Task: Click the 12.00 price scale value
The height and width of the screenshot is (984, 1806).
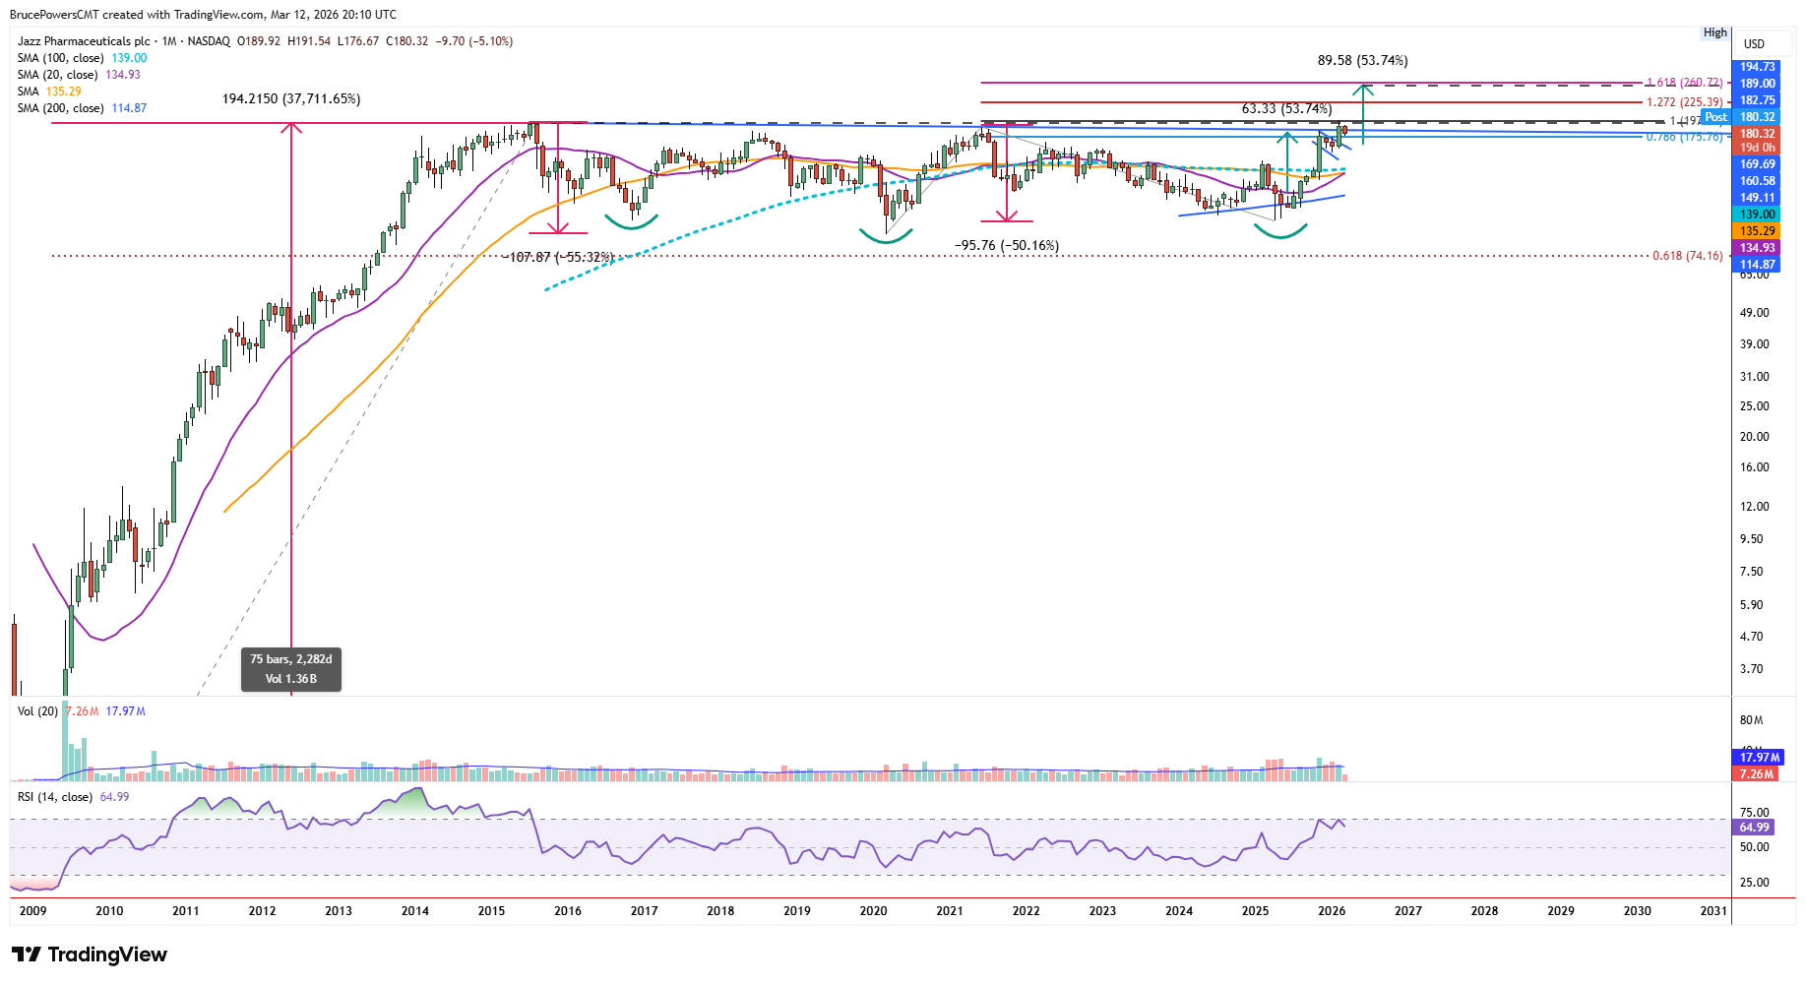Action: click(1755, 507)
